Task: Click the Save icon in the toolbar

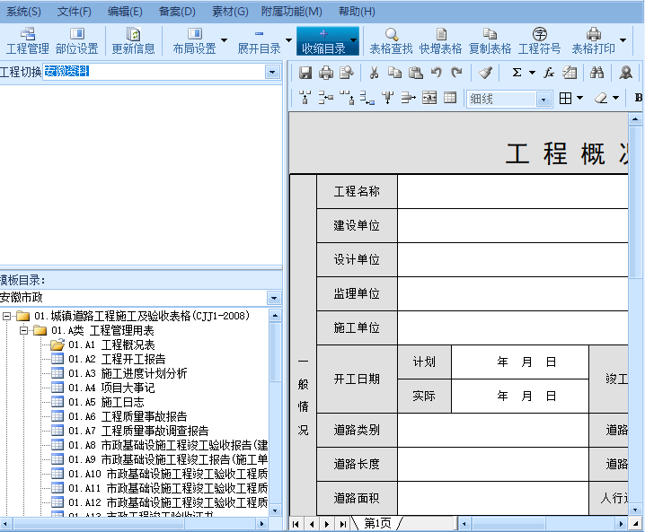Action: (305, 73)
